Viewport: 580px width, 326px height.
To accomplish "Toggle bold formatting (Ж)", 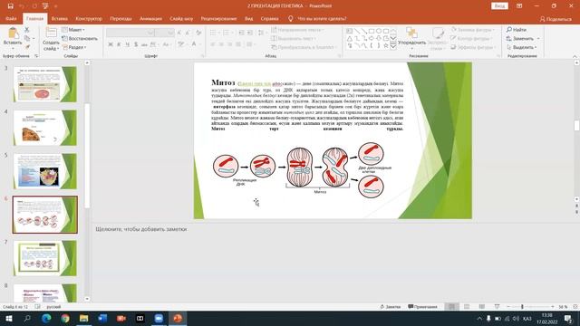I will (x=111, y=44).
